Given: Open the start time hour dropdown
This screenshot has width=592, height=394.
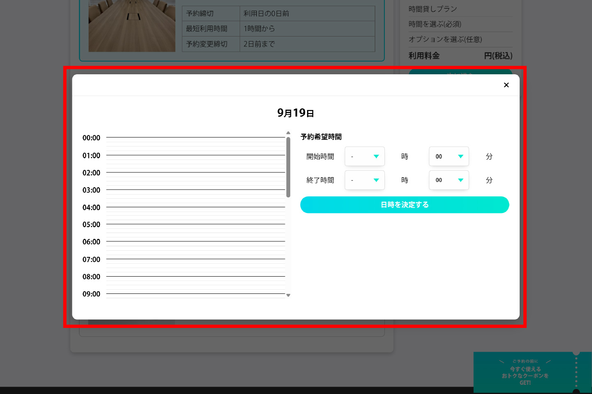Looking at the screenshot, I should [x=364, y=156].
